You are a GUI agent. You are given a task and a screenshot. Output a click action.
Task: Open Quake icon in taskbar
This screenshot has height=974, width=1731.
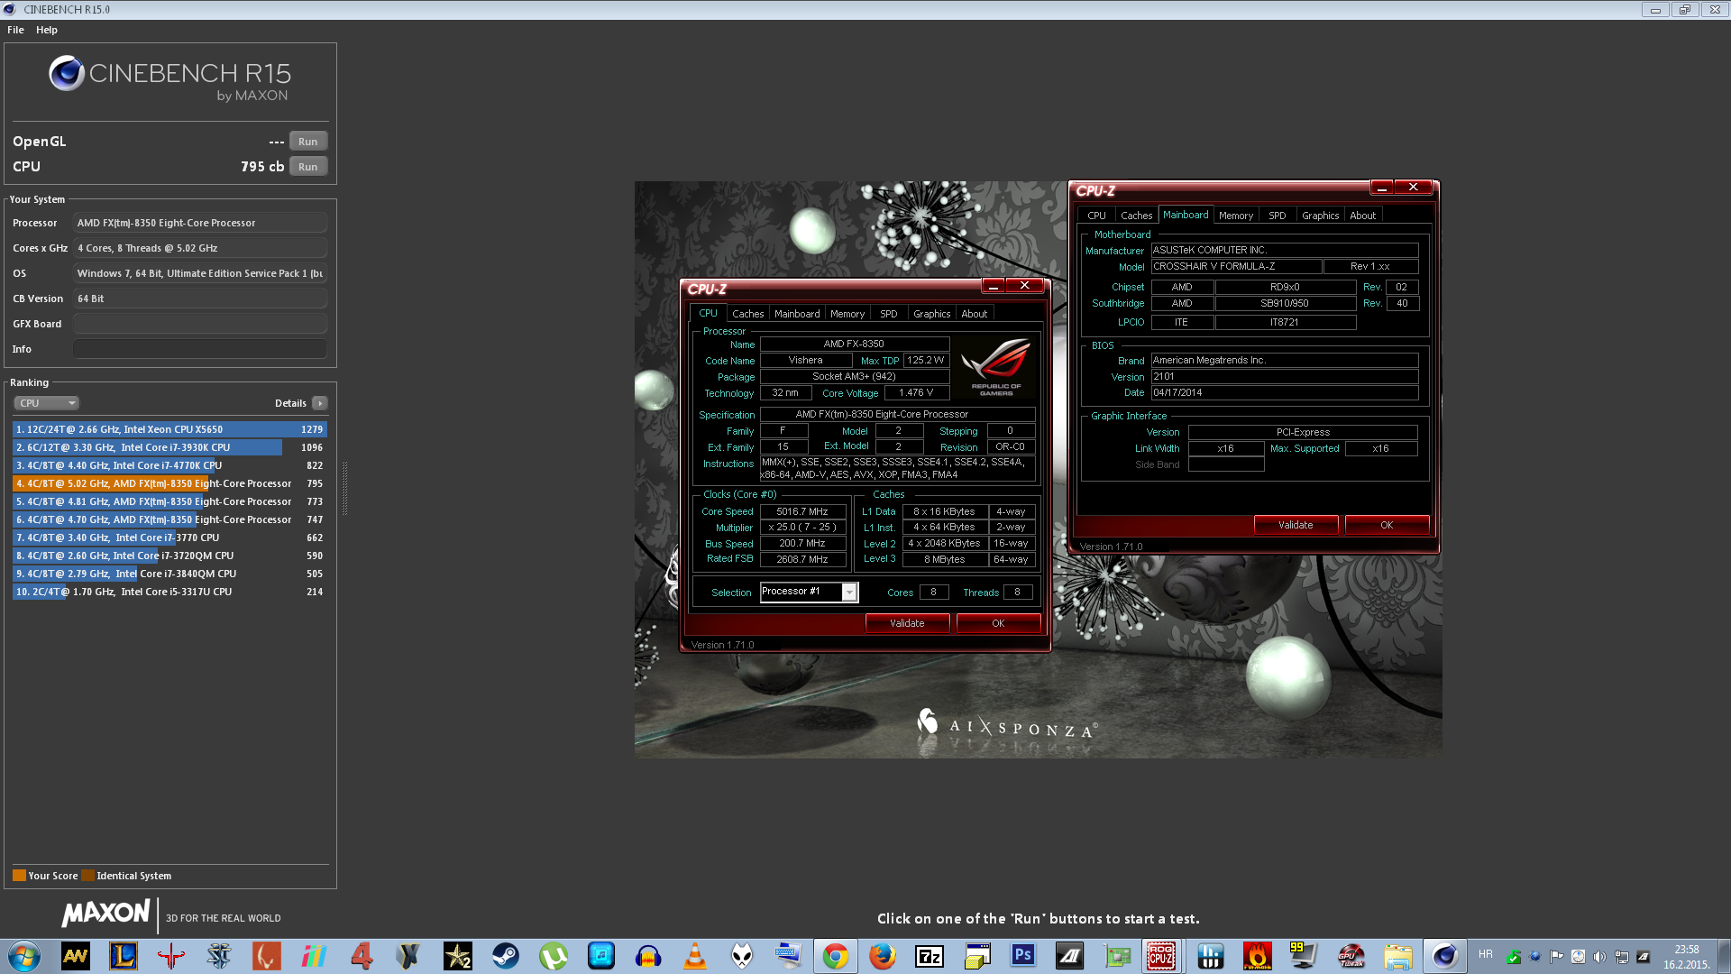pos(170,956)
